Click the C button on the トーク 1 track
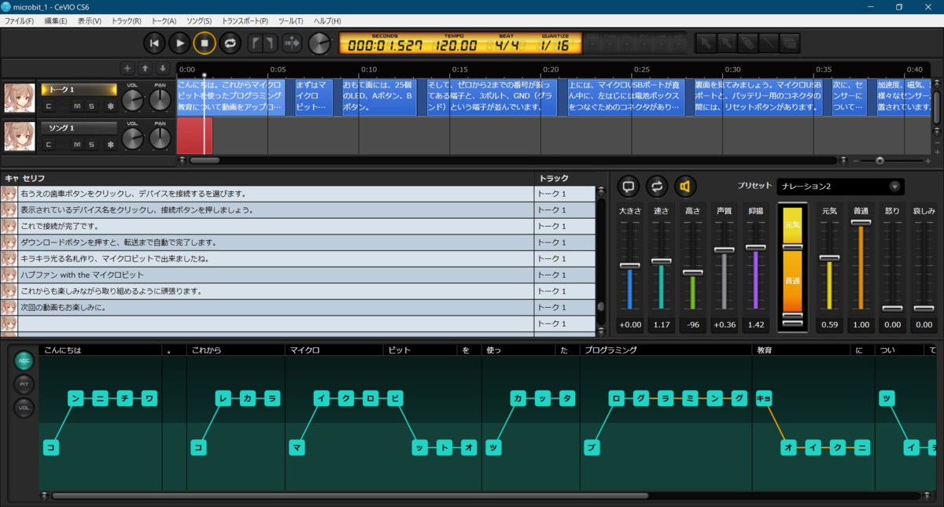This screenshot has height=507, width=944. (x=49, y=105)
